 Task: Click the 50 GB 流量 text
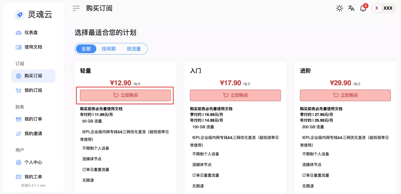click(x=92, y=121)
